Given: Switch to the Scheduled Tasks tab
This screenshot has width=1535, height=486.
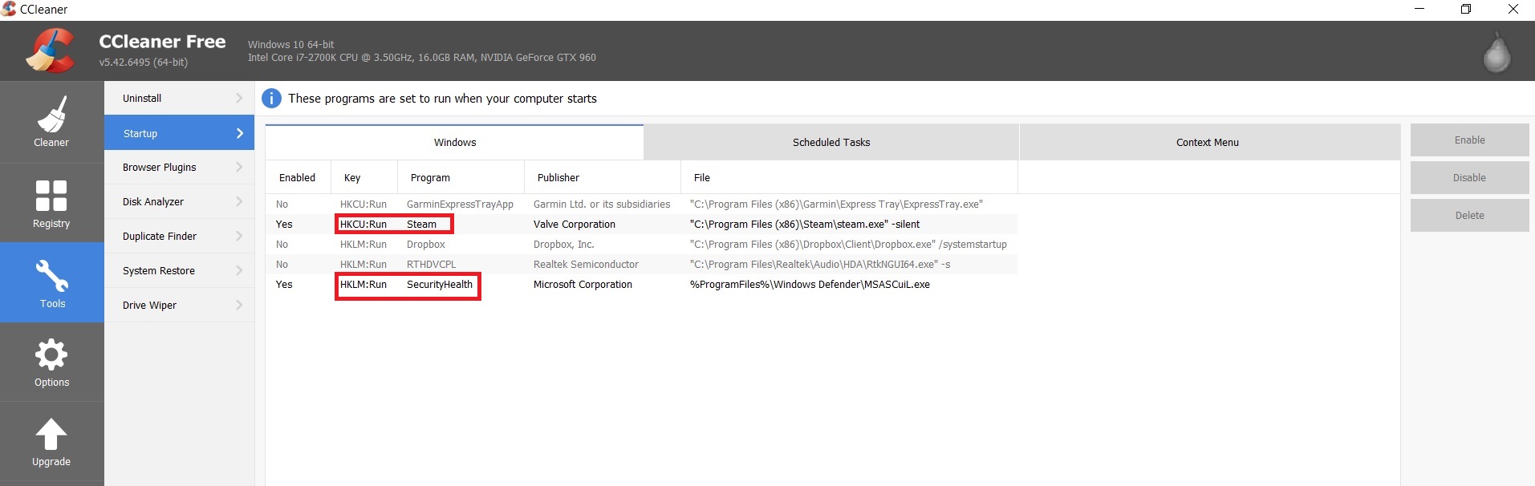Looking at the screenshot, I should [x=830, y=142].
